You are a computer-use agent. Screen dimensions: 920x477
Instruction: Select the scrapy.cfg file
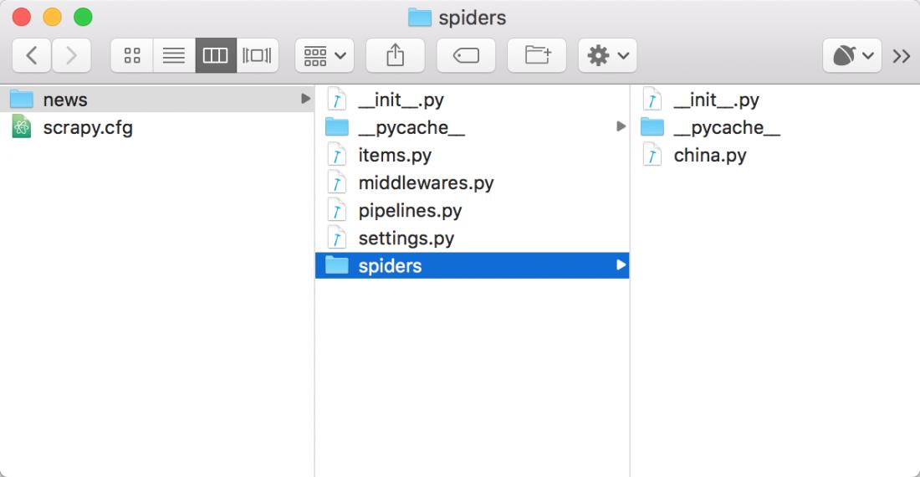coord(157,127)
